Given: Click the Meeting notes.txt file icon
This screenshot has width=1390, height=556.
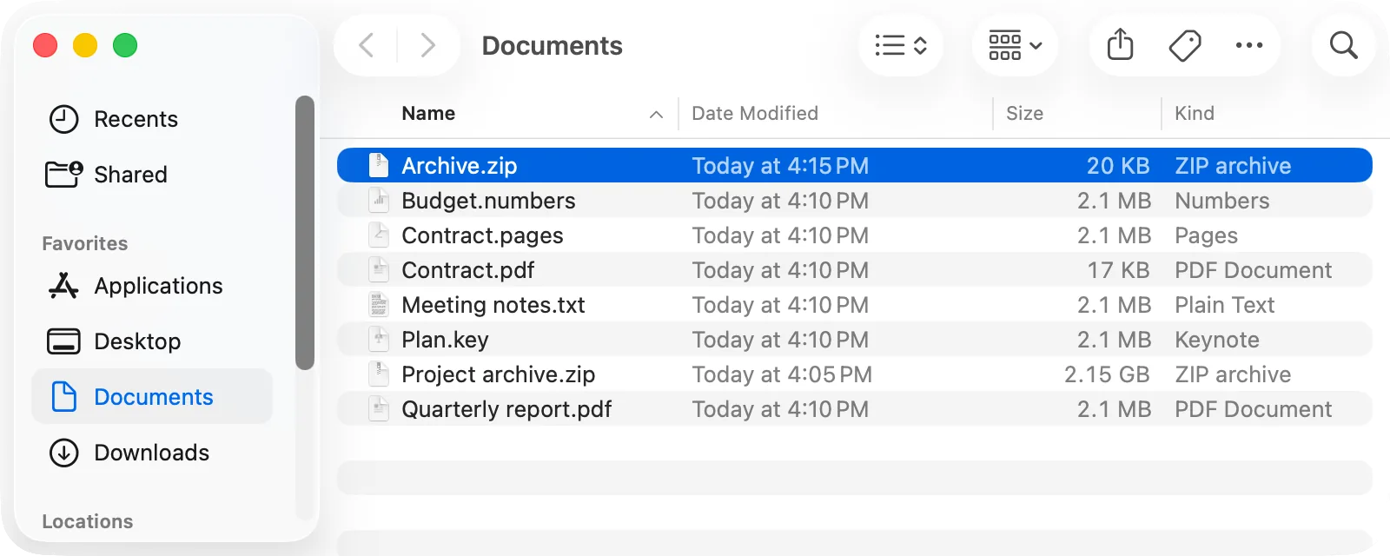Looking at the screenshot, I should coord(379,304).
